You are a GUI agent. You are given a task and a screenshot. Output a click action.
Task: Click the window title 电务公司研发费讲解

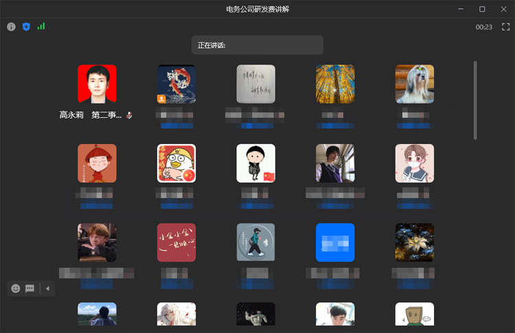click(257, 9)
